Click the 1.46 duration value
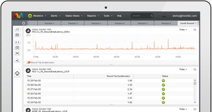Viewport: 212px width, 112px height. click(x=130, y=81)
